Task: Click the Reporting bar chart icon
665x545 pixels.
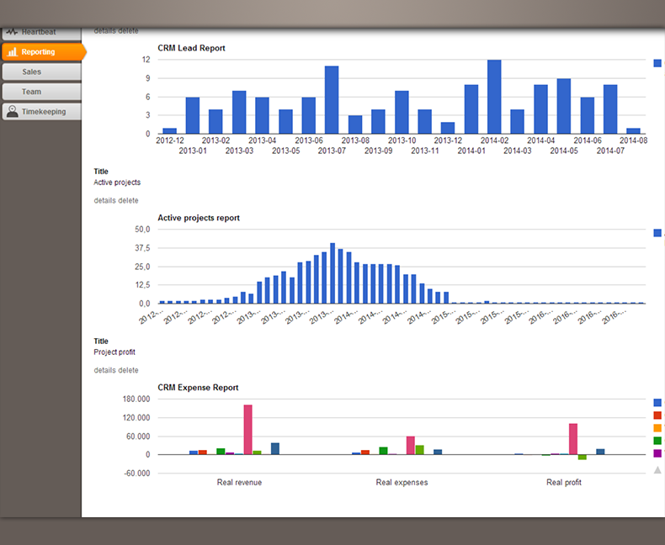Action: (12, 52)
